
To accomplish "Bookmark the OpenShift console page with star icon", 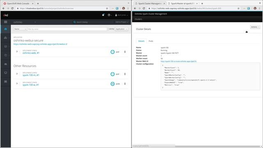I will (107, 8).
